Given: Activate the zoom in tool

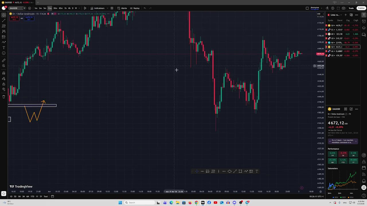Looking at the screenshot, I should click(4, 66).
